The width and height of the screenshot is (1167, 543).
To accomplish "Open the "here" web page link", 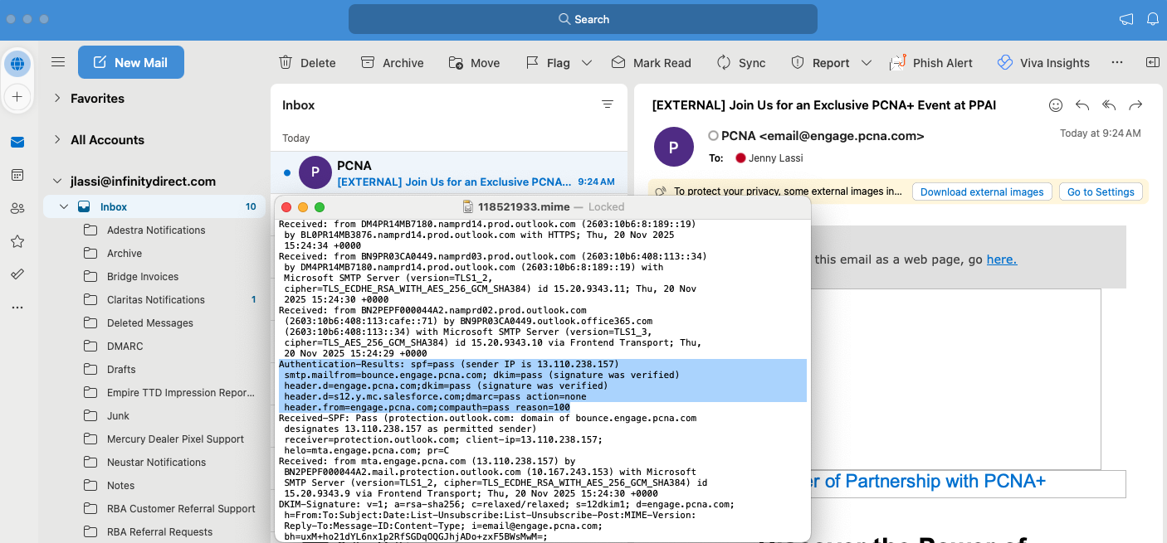I will pos(1001,259).
